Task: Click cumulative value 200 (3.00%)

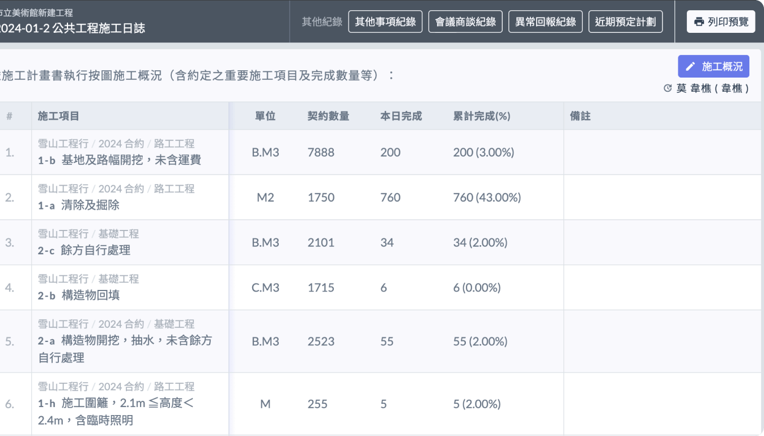Action: [x=483, y=152]
